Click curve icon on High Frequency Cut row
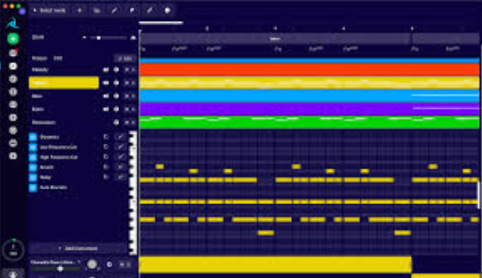482x278 pixels. pyautogui.click(x=106, y=157)
